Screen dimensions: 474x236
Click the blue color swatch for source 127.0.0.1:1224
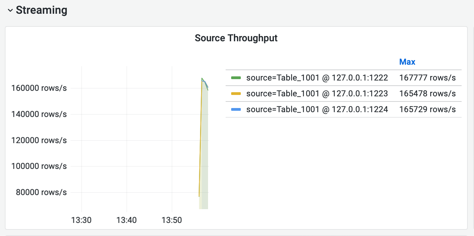coord(236,109)
